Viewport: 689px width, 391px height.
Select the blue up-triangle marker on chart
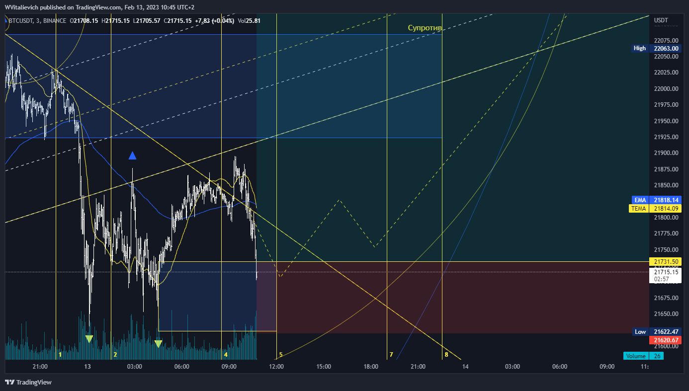point(132,156)
